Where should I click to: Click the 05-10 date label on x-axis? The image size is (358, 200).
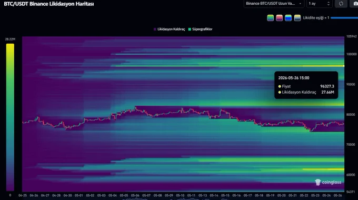[180, 195]
